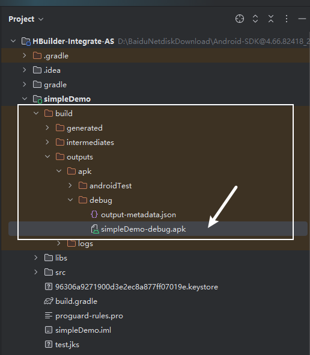The image size is (310, 355).
Task: Expand the androidTest folder
Action: [x=70, y=186]
